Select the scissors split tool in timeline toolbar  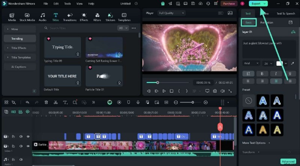point(55,102)
